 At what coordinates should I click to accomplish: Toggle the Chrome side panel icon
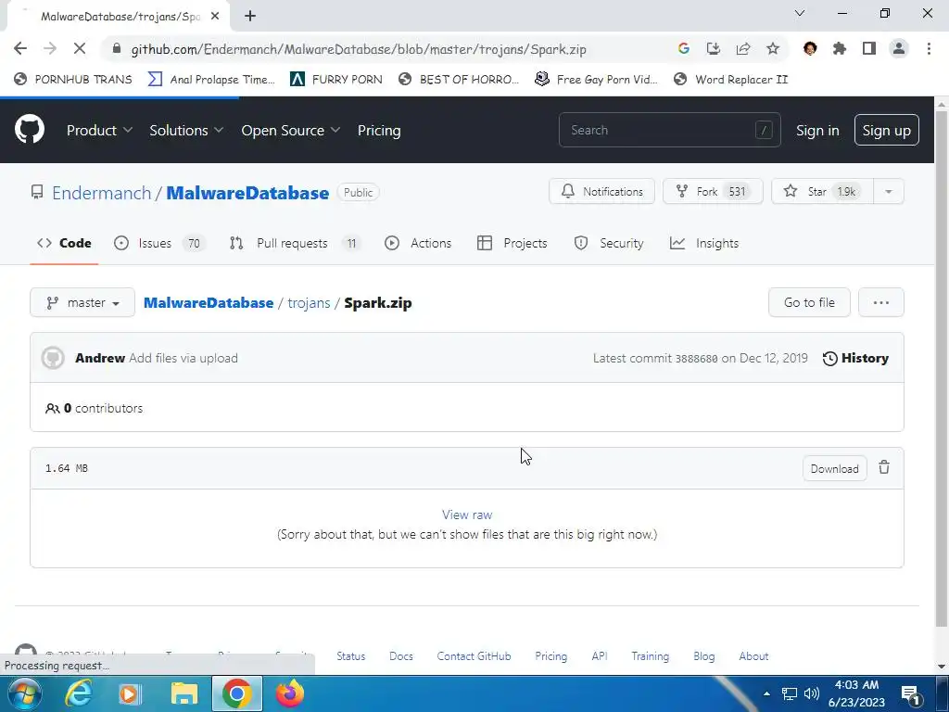[x=869, y=49]
